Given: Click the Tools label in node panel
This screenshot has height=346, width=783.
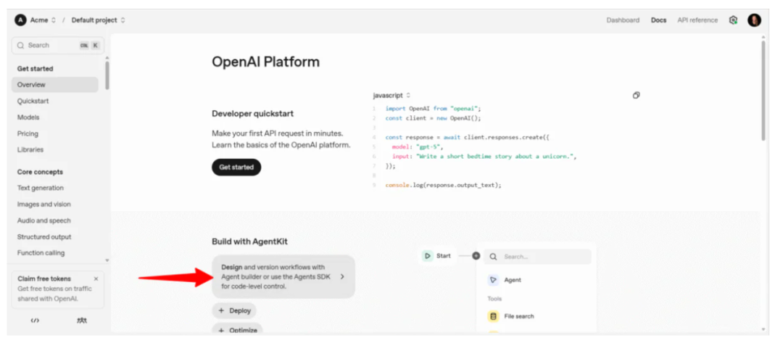Looking at the screenshot, I should (494, 299).
